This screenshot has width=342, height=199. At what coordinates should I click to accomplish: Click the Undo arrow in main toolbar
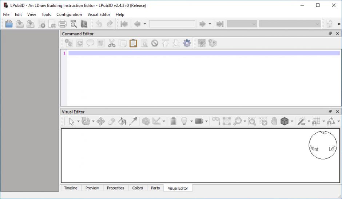(99, 24)
